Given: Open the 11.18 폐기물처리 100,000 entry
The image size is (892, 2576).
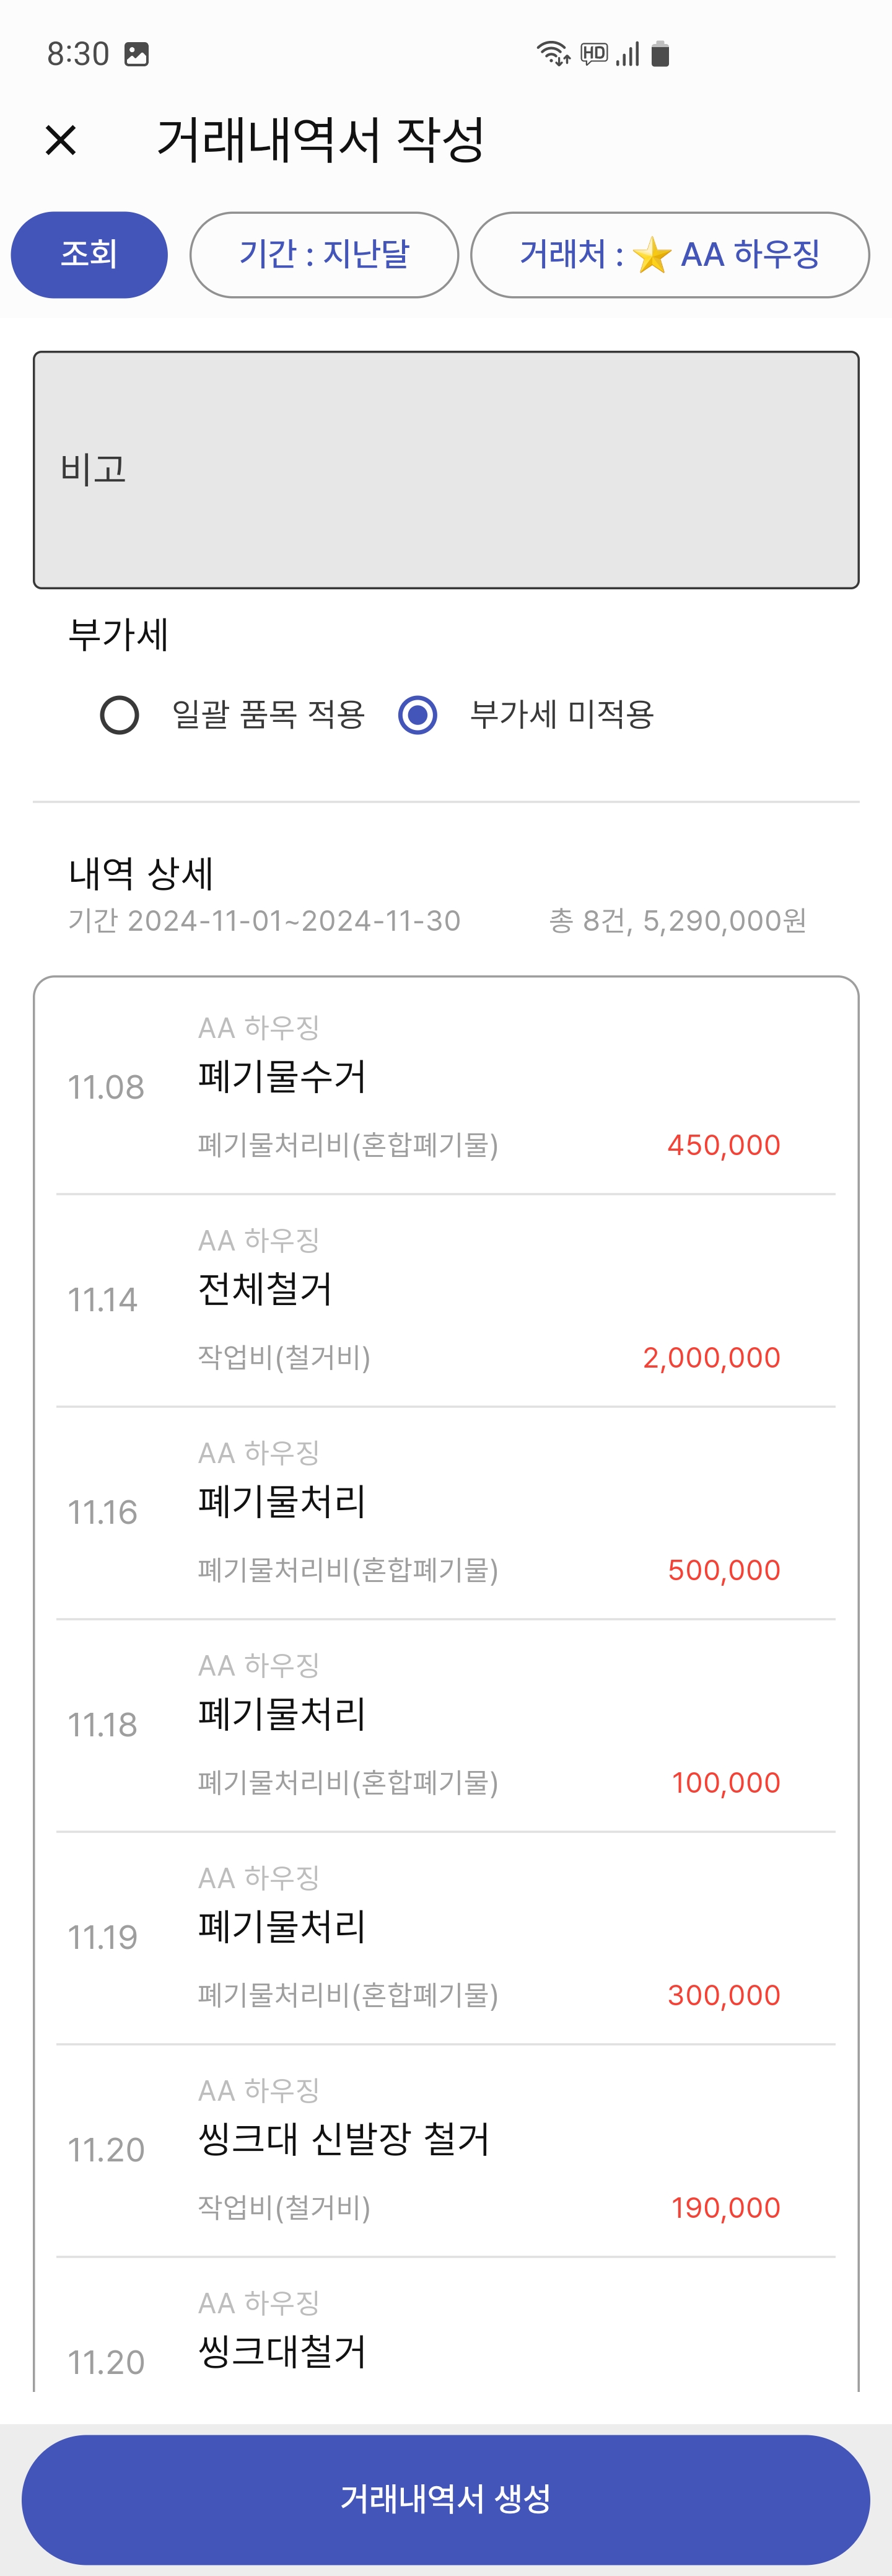Looking at the screenshot, I should click(x=446, y=1725).
